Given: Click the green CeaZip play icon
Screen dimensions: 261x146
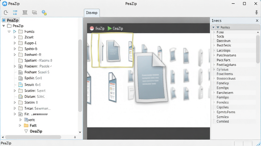Looking at the screenshot, I should (110, 28).
